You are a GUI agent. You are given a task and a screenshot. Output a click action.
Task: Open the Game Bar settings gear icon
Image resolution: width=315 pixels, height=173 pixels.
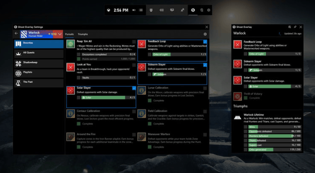tap(209, 10)
